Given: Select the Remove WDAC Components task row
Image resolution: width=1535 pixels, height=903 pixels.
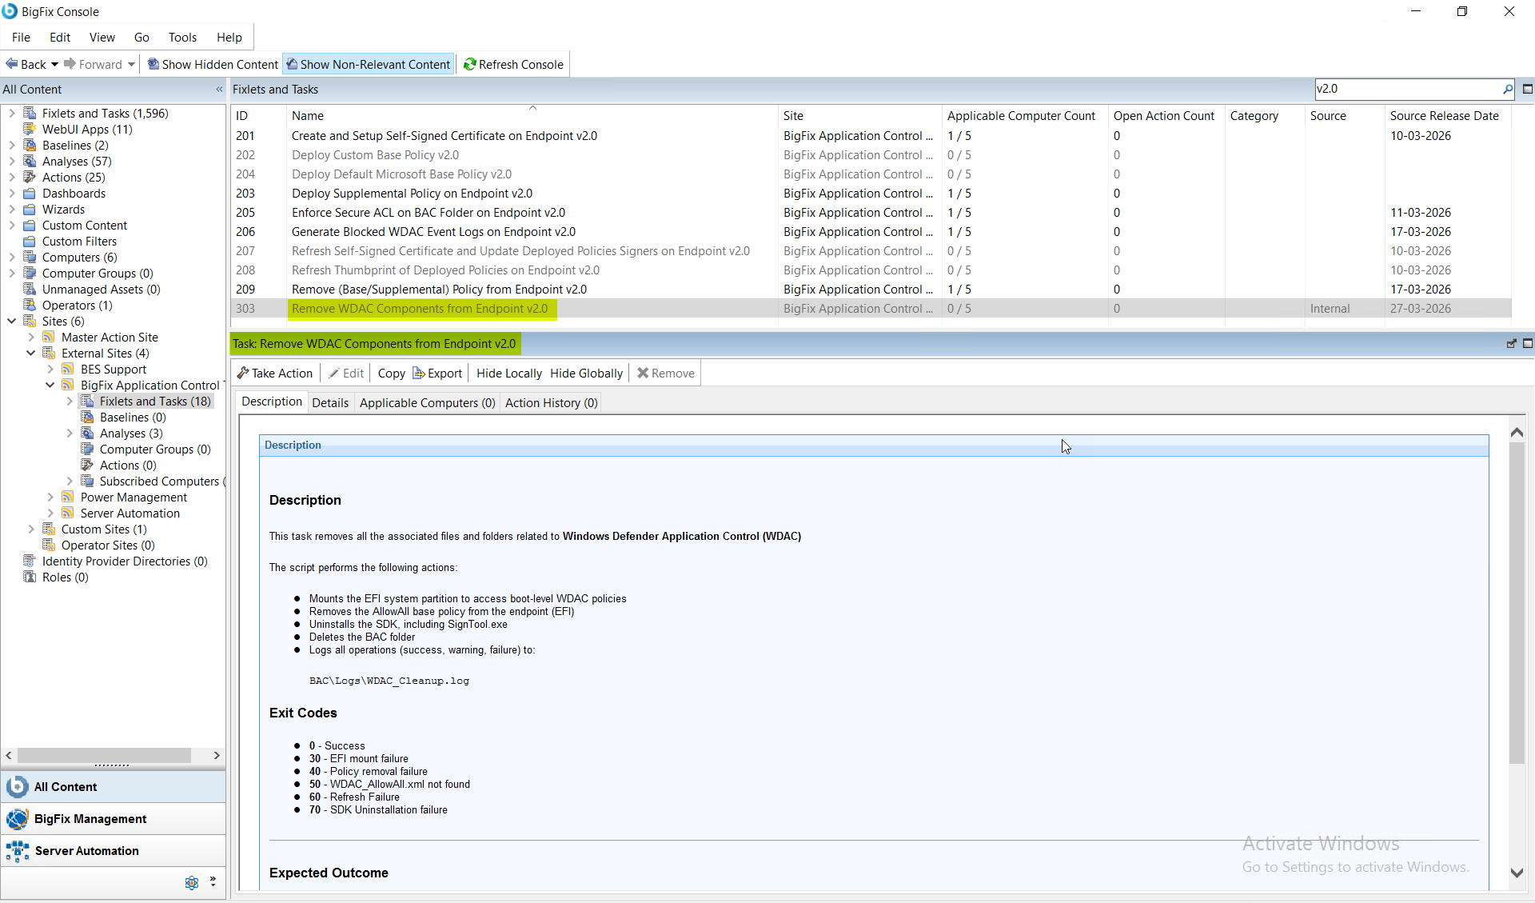Looking at the screenshot, I should [421, 309].
